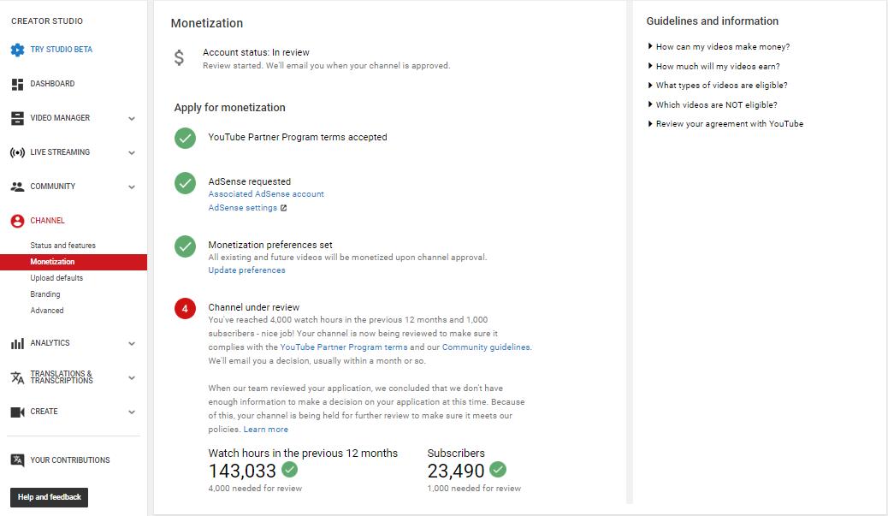Click the external link icon beside AdSense settings
The height and width of the screenshot is (516, 888).
pyautogui.click(x=284, y=208)
